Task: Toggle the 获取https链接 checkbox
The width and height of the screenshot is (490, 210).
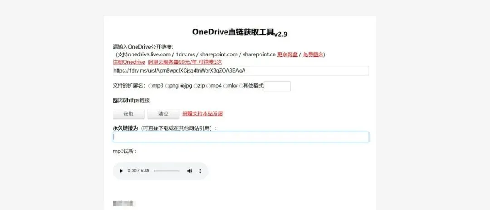Action: (x=115, y=101)
